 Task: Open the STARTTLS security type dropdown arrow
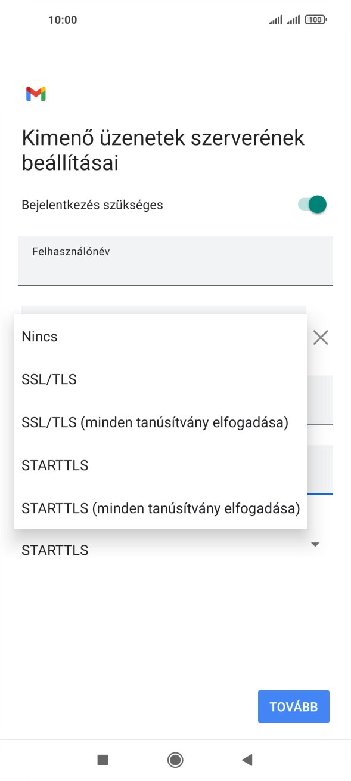tap(316, 544)
